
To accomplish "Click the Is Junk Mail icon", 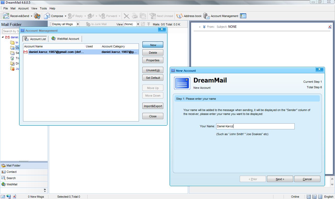I will pos(88,24).
